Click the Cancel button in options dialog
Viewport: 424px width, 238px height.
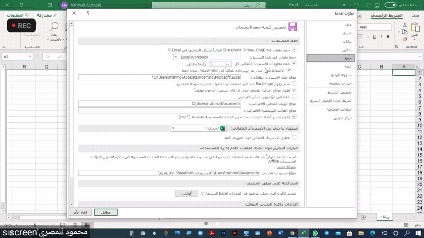click(x=80, y=212)
